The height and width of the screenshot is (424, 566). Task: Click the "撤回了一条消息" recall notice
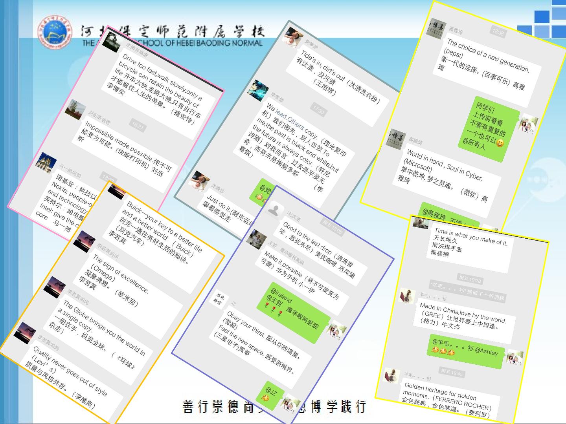click(467, 291)
